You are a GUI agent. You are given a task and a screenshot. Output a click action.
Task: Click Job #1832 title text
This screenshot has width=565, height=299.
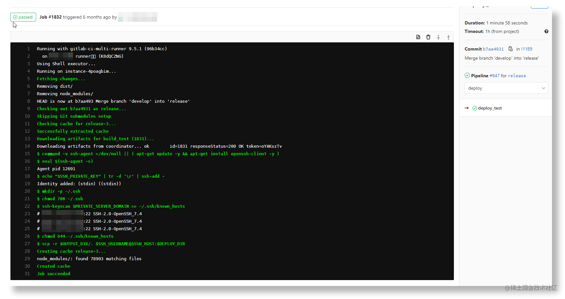(x=51, y=17)
